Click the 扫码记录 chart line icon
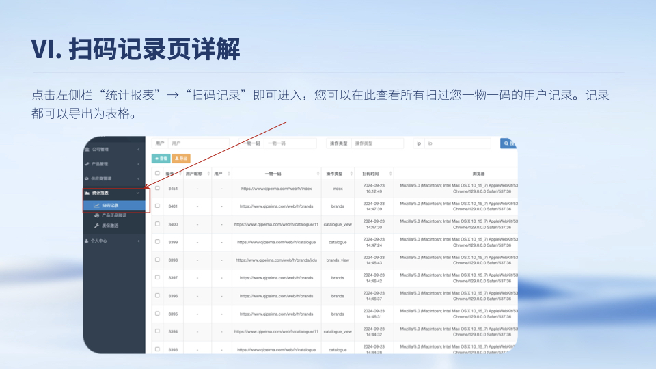The width and height of the screenshot is (656, 369). pyautogui.click(x=96, y=205)
